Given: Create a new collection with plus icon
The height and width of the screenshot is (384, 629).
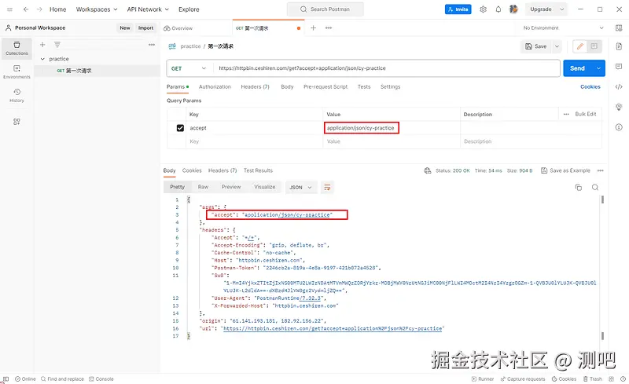Looking at the screenshot, I should 42,45.
